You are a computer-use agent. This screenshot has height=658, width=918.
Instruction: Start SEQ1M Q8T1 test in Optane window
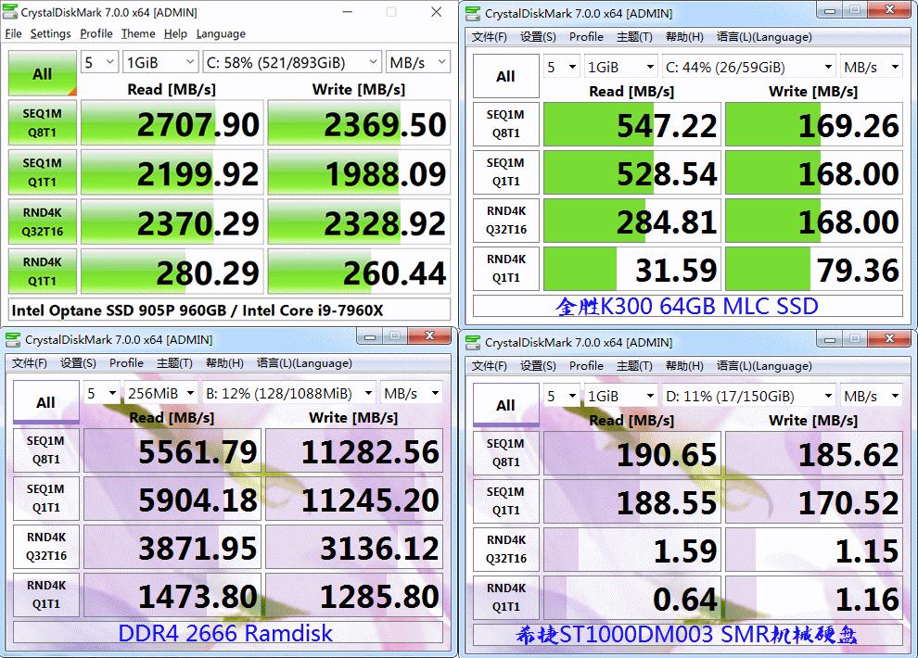click(x=42, y=123)
